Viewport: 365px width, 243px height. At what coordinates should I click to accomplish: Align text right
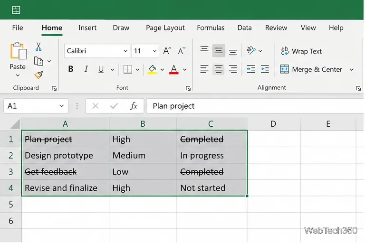coord(233,69)
